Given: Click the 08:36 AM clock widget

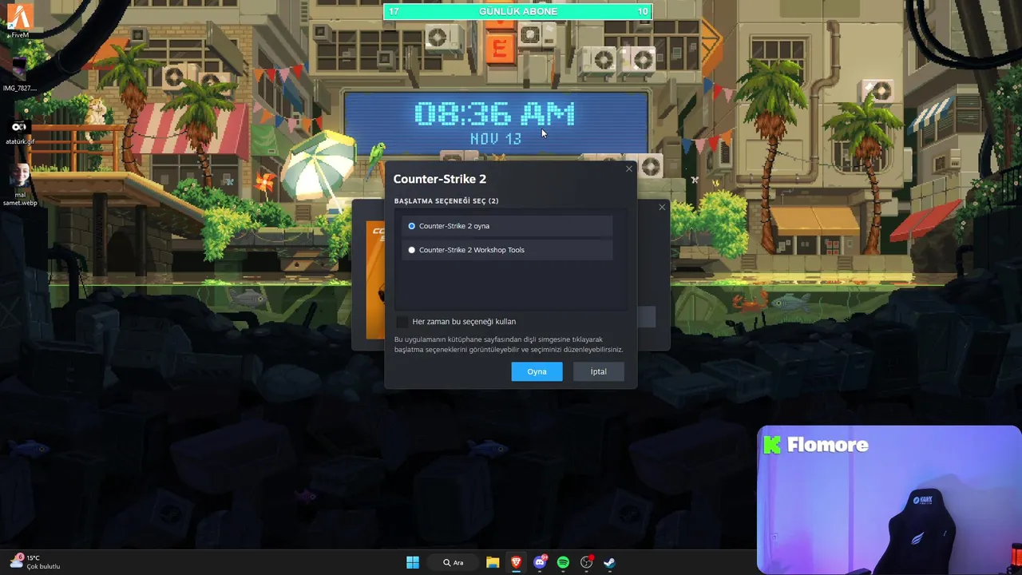Looking at the screenshot, I should pyautogui.click(x=495, y=114).
